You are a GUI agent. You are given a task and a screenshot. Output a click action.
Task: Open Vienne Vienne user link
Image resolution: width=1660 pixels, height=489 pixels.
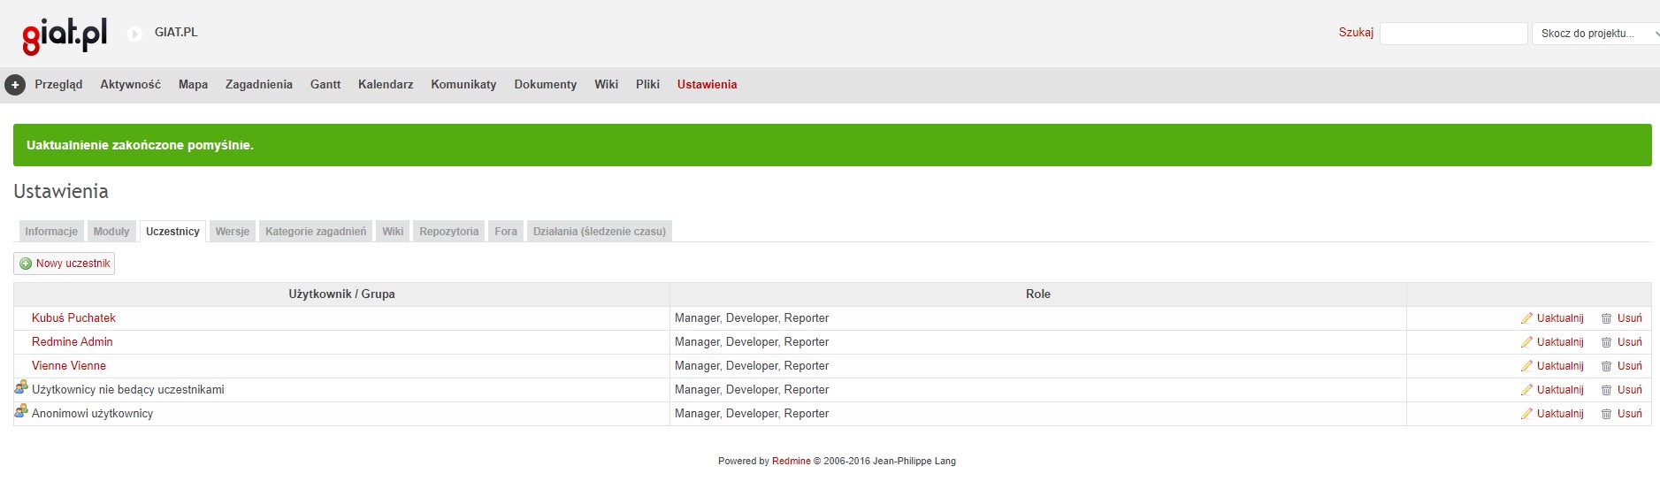pyautogui.click(x=69, y=366)
